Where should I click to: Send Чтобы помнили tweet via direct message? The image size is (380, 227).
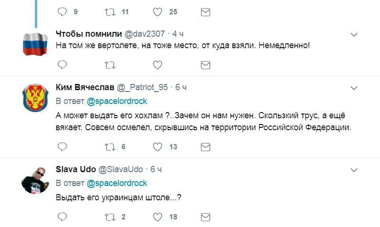coord(205,65)
